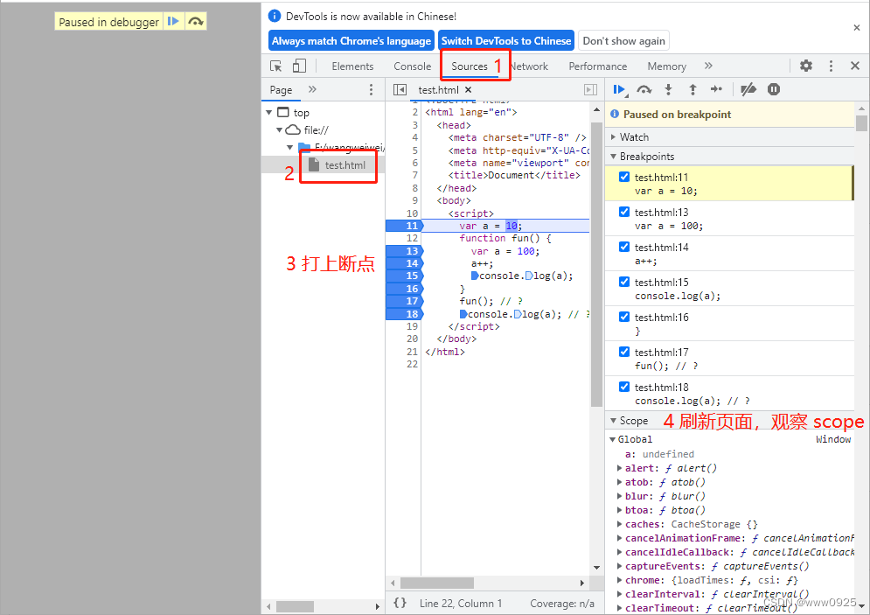Step out of the current function
The width and height of the screenshot is (870, 615).
tap(693, 89)
